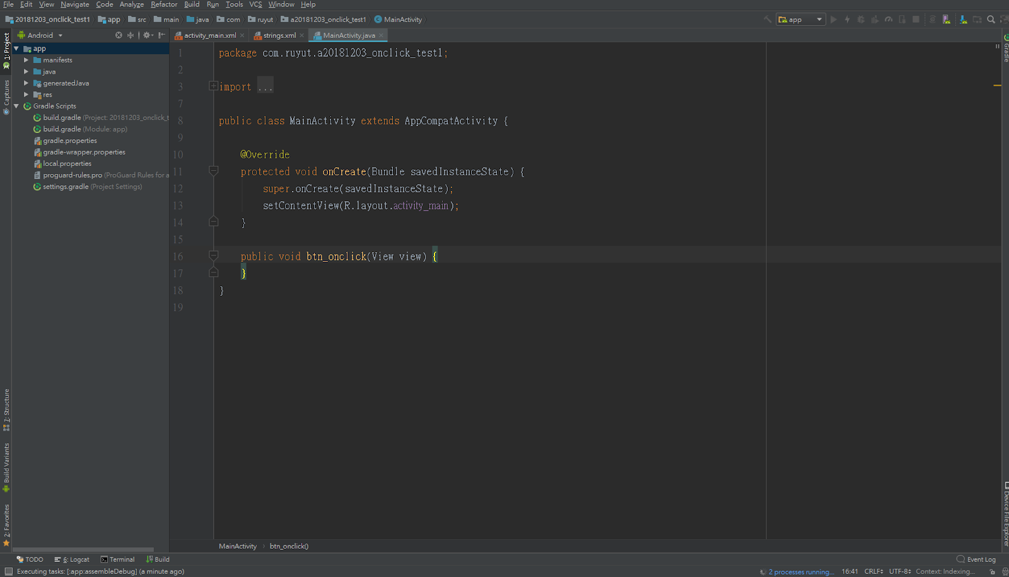The image size is (1009, 577).
Task: Open the SDK Manager download icon
Action: point(964,20)
